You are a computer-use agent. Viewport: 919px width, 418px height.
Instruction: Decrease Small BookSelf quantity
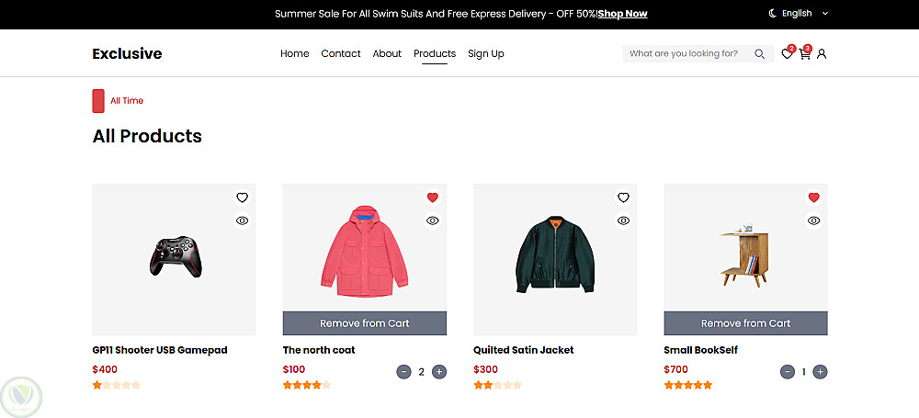(x=787, y=372)
